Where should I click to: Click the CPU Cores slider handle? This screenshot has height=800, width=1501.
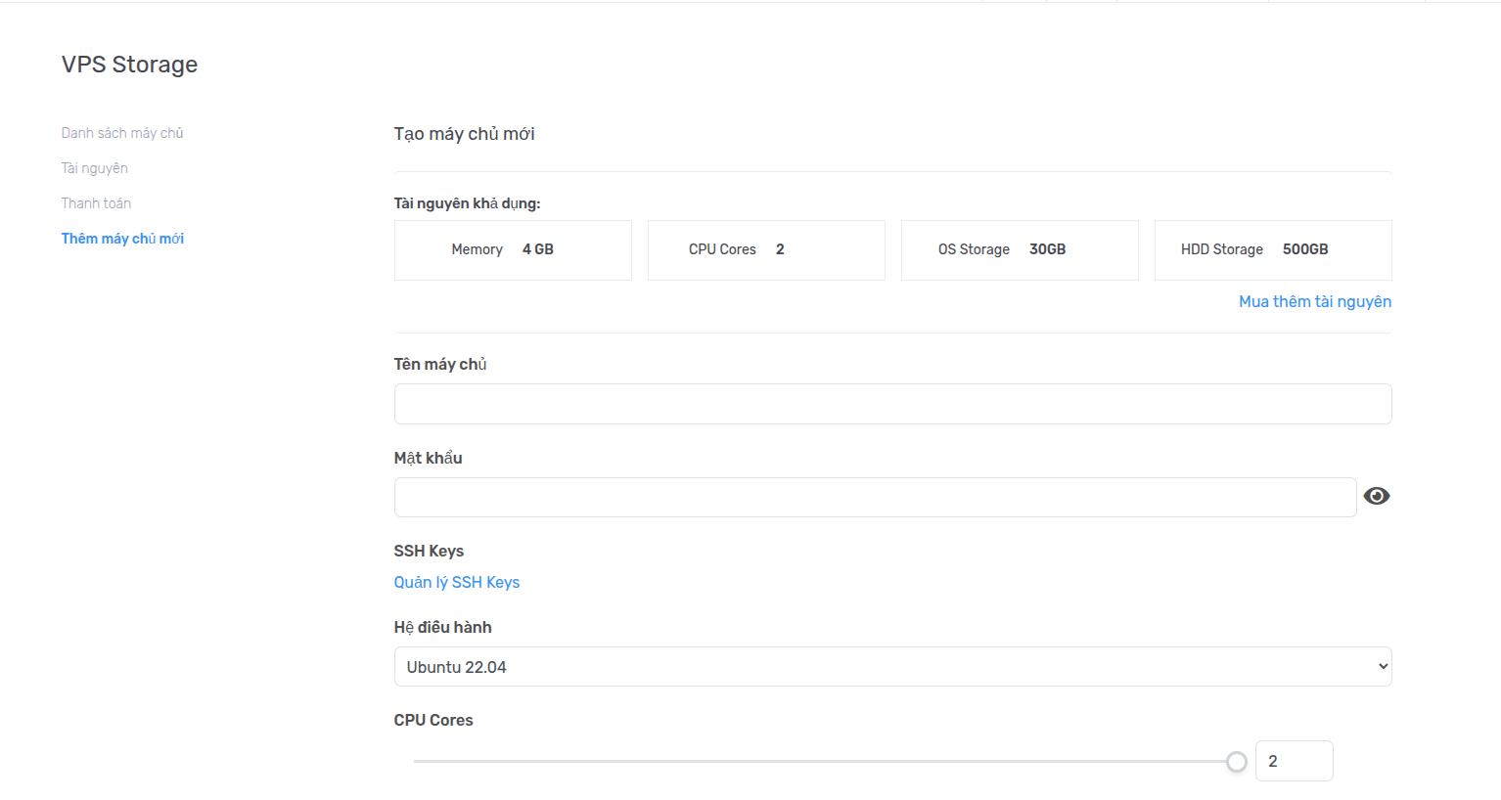(x=1236, y=762)
